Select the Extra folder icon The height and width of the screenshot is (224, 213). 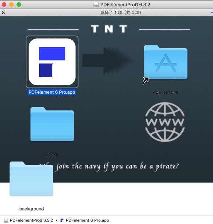click(52, 124)
